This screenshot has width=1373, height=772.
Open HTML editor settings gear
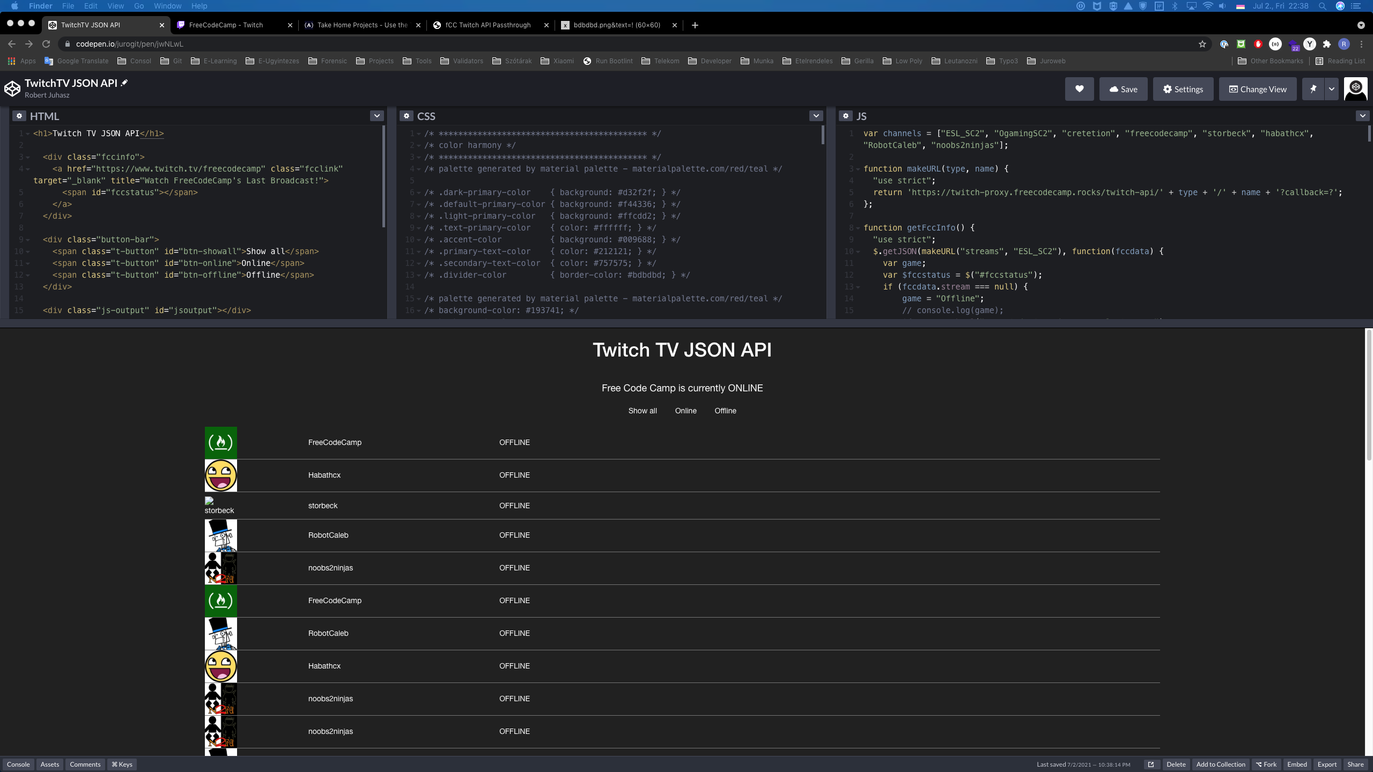coord(19,116)
